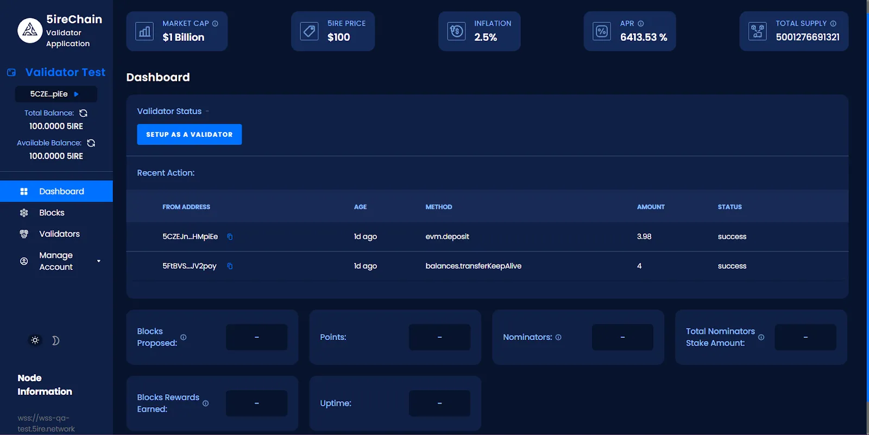This screenshot has height=435, width=869.
Task: Click the Validator Test account name
Action: tap(65, 72)
